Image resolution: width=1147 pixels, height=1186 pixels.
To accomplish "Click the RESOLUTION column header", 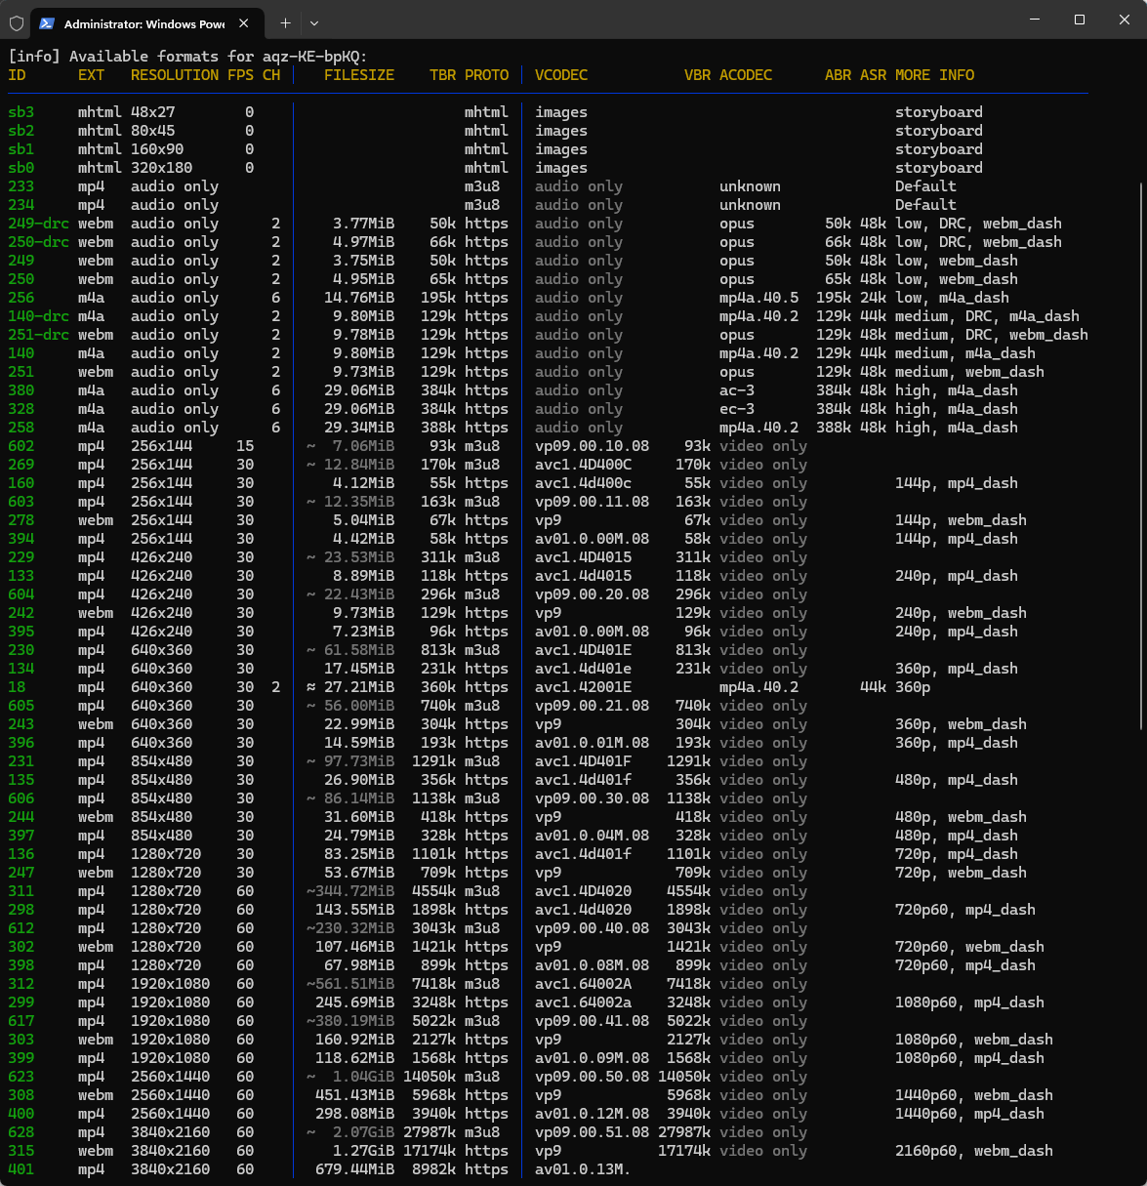I will click(175, 75).
